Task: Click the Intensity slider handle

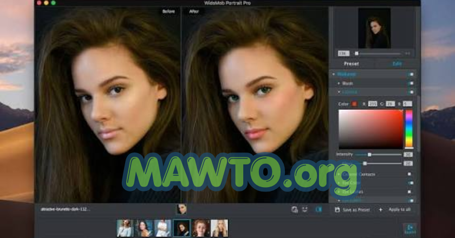Action: point(369,155)
